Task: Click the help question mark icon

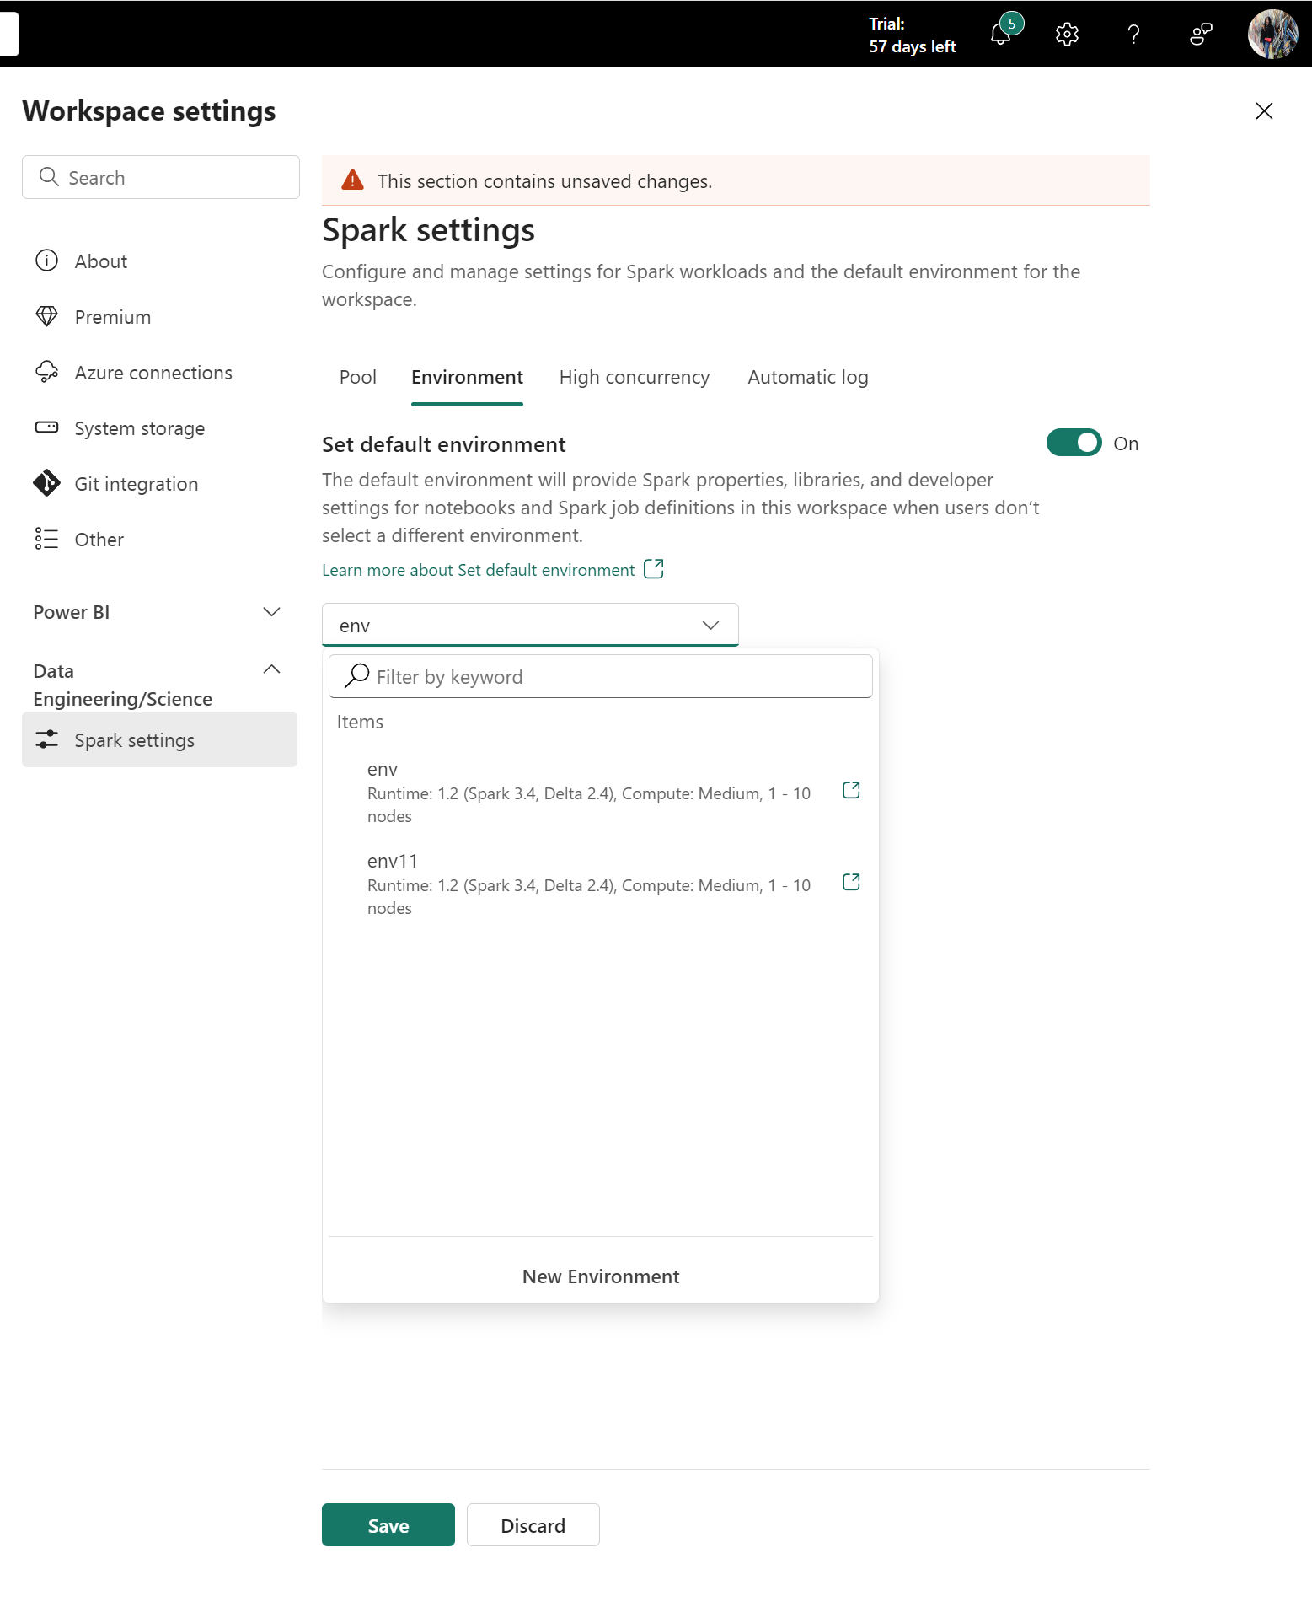Action: 1133,35
